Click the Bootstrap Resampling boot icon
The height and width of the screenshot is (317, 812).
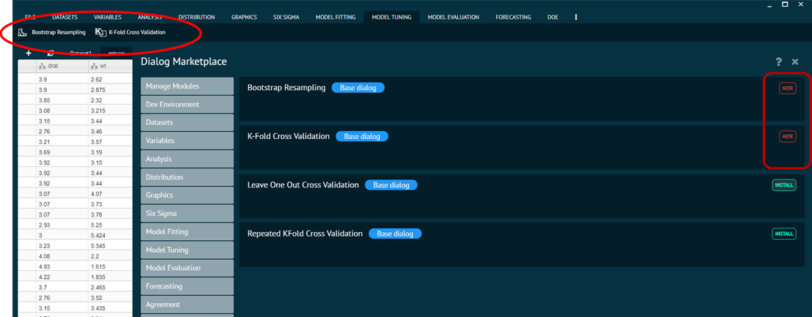pos(22,33)
